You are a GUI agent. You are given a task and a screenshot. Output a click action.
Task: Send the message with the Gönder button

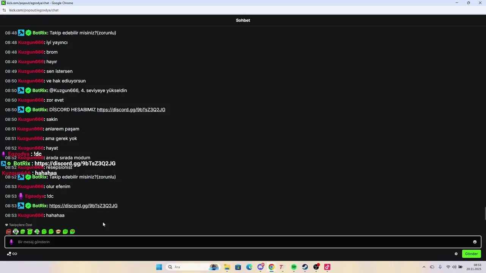(x=472, y=254)
